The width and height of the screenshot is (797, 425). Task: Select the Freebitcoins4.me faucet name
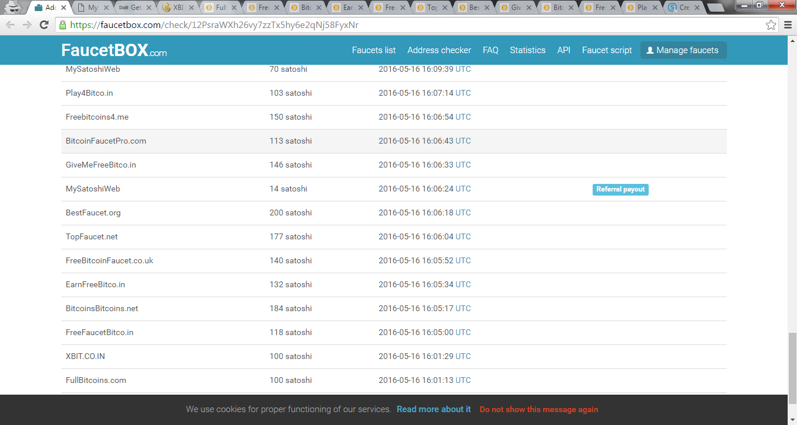(97, 117)
